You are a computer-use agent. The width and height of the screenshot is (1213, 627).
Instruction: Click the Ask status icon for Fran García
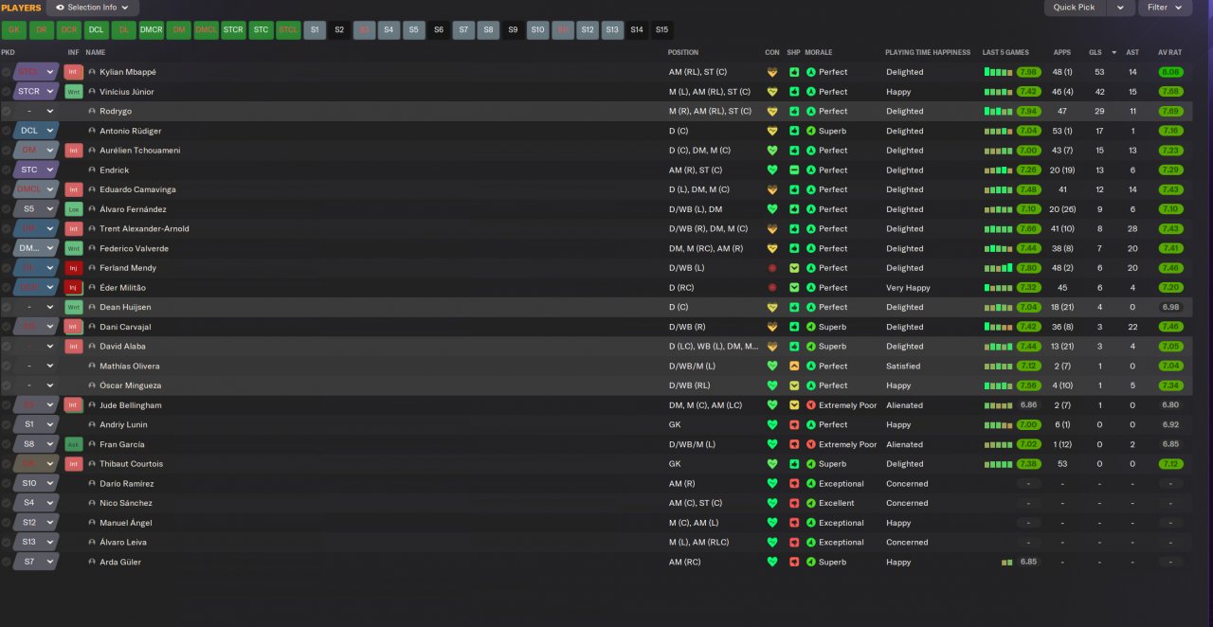click(73, 444)
